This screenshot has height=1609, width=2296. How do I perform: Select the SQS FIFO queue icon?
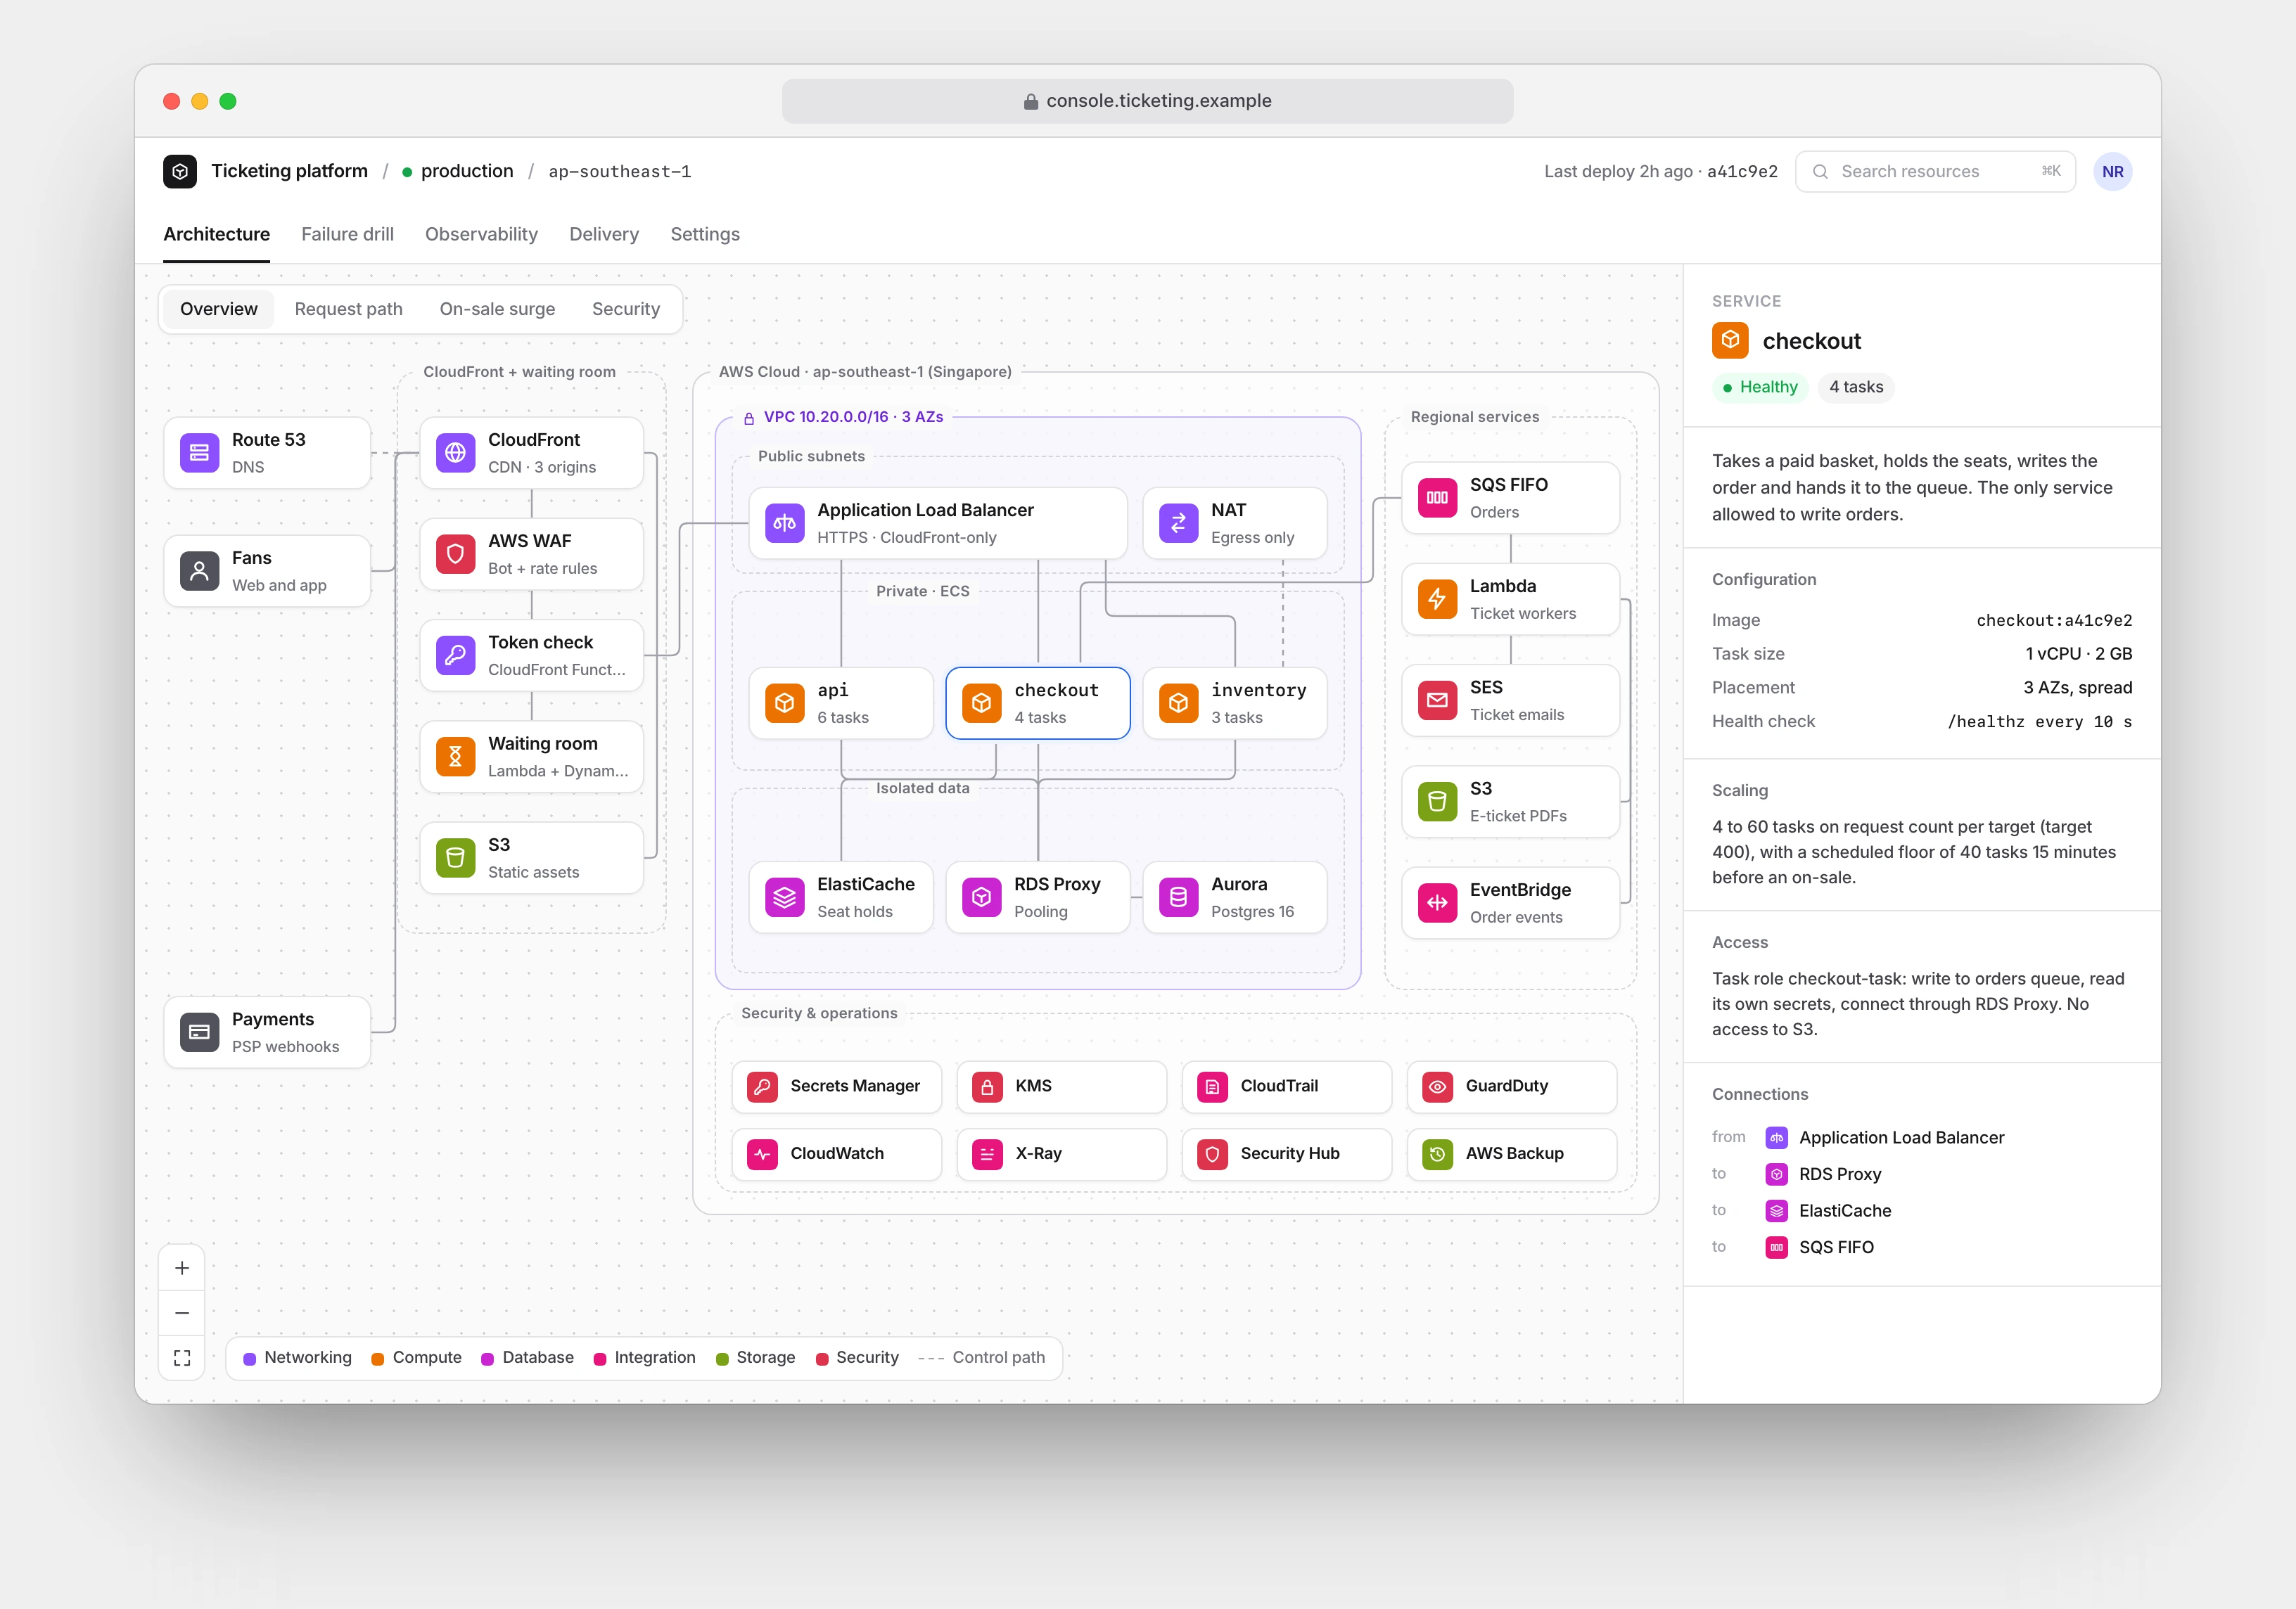coord(1437,498)
